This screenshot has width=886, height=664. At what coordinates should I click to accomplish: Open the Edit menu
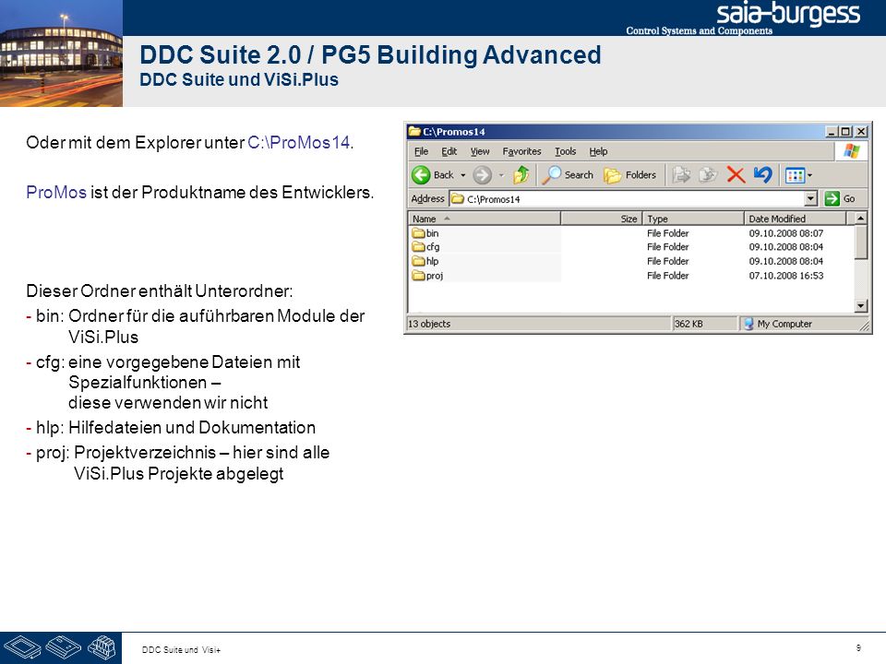pyautogui.click(x=449, y=151)
